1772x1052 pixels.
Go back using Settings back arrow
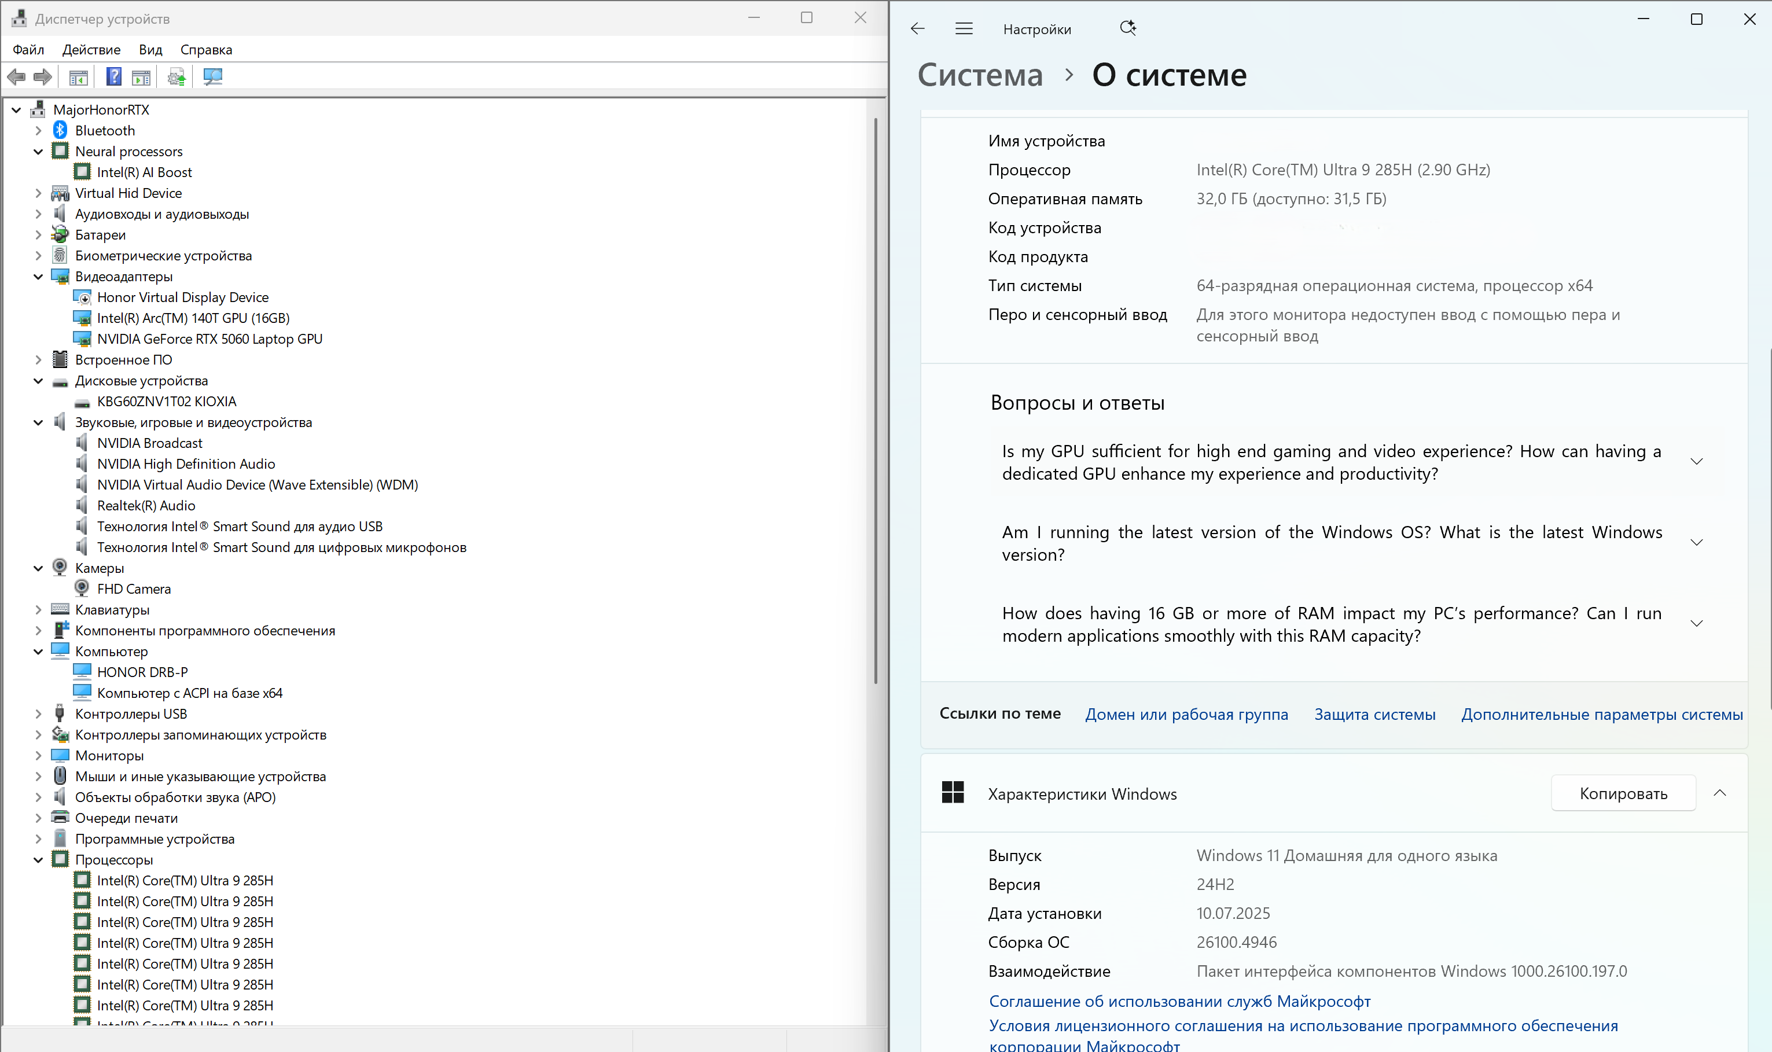pyautogui.click(x=918, y=29)
